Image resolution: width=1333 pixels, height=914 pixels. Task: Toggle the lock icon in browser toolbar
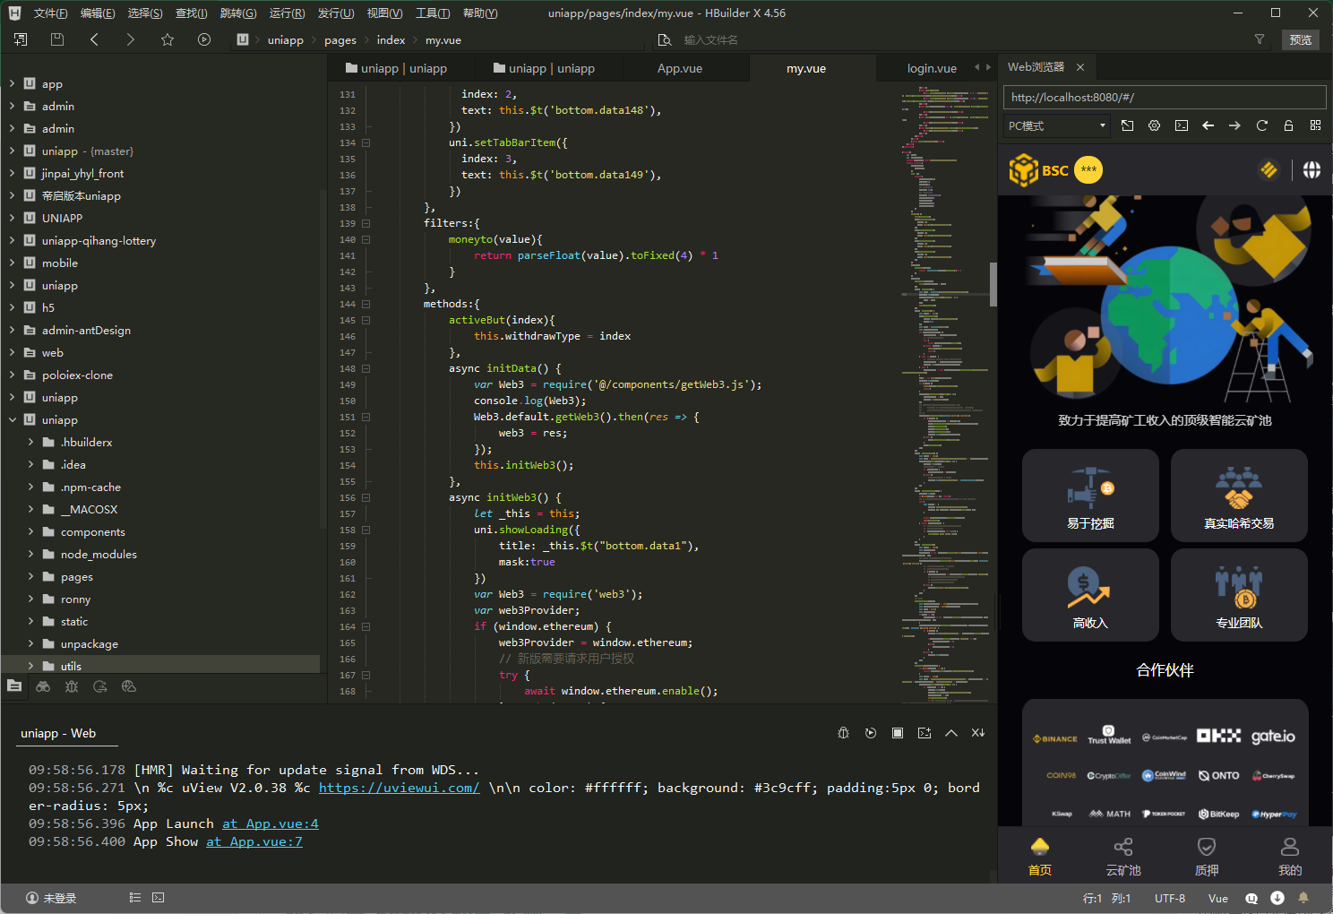(1288, 125)
